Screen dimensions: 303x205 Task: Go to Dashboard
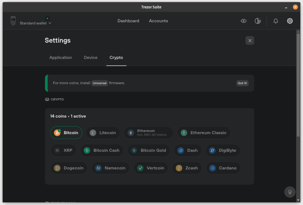(128, 21)
